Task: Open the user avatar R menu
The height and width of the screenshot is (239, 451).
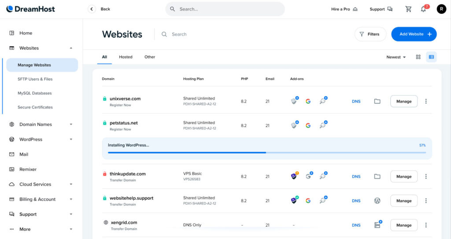Action: [x=441, y=9]
